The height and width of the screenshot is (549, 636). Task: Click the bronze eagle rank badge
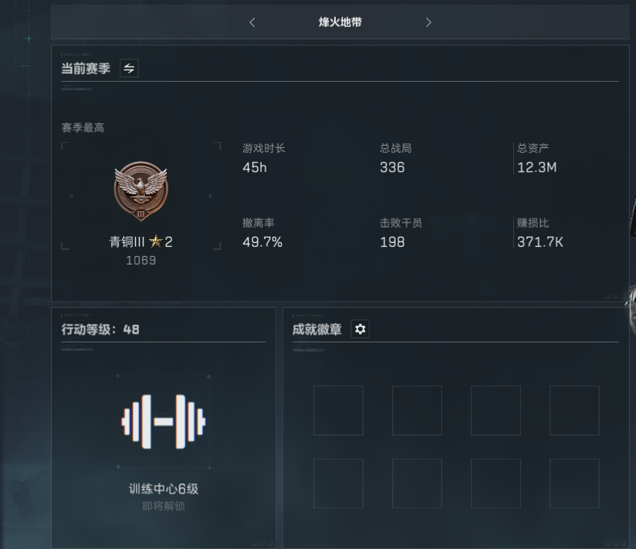(140, 190)
